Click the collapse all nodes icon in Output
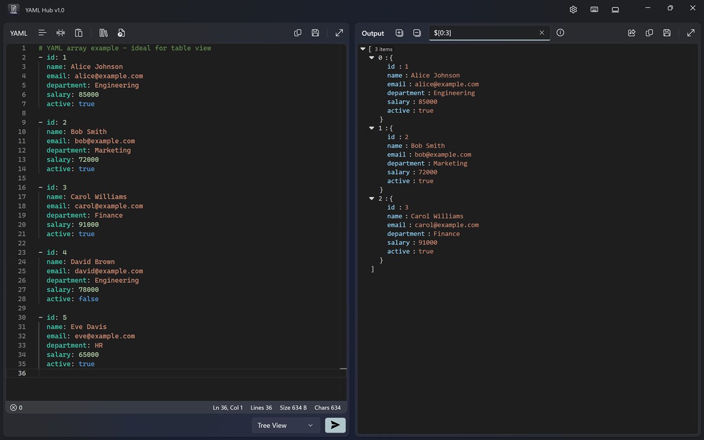 417,33
